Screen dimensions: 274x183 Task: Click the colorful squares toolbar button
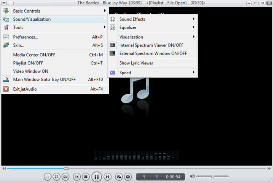(x=56, y=177)
